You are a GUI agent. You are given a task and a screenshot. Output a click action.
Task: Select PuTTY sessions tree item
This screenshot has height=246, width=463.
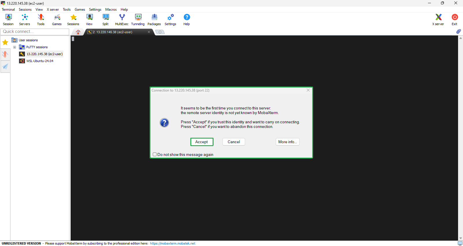[x=37, y=47]
